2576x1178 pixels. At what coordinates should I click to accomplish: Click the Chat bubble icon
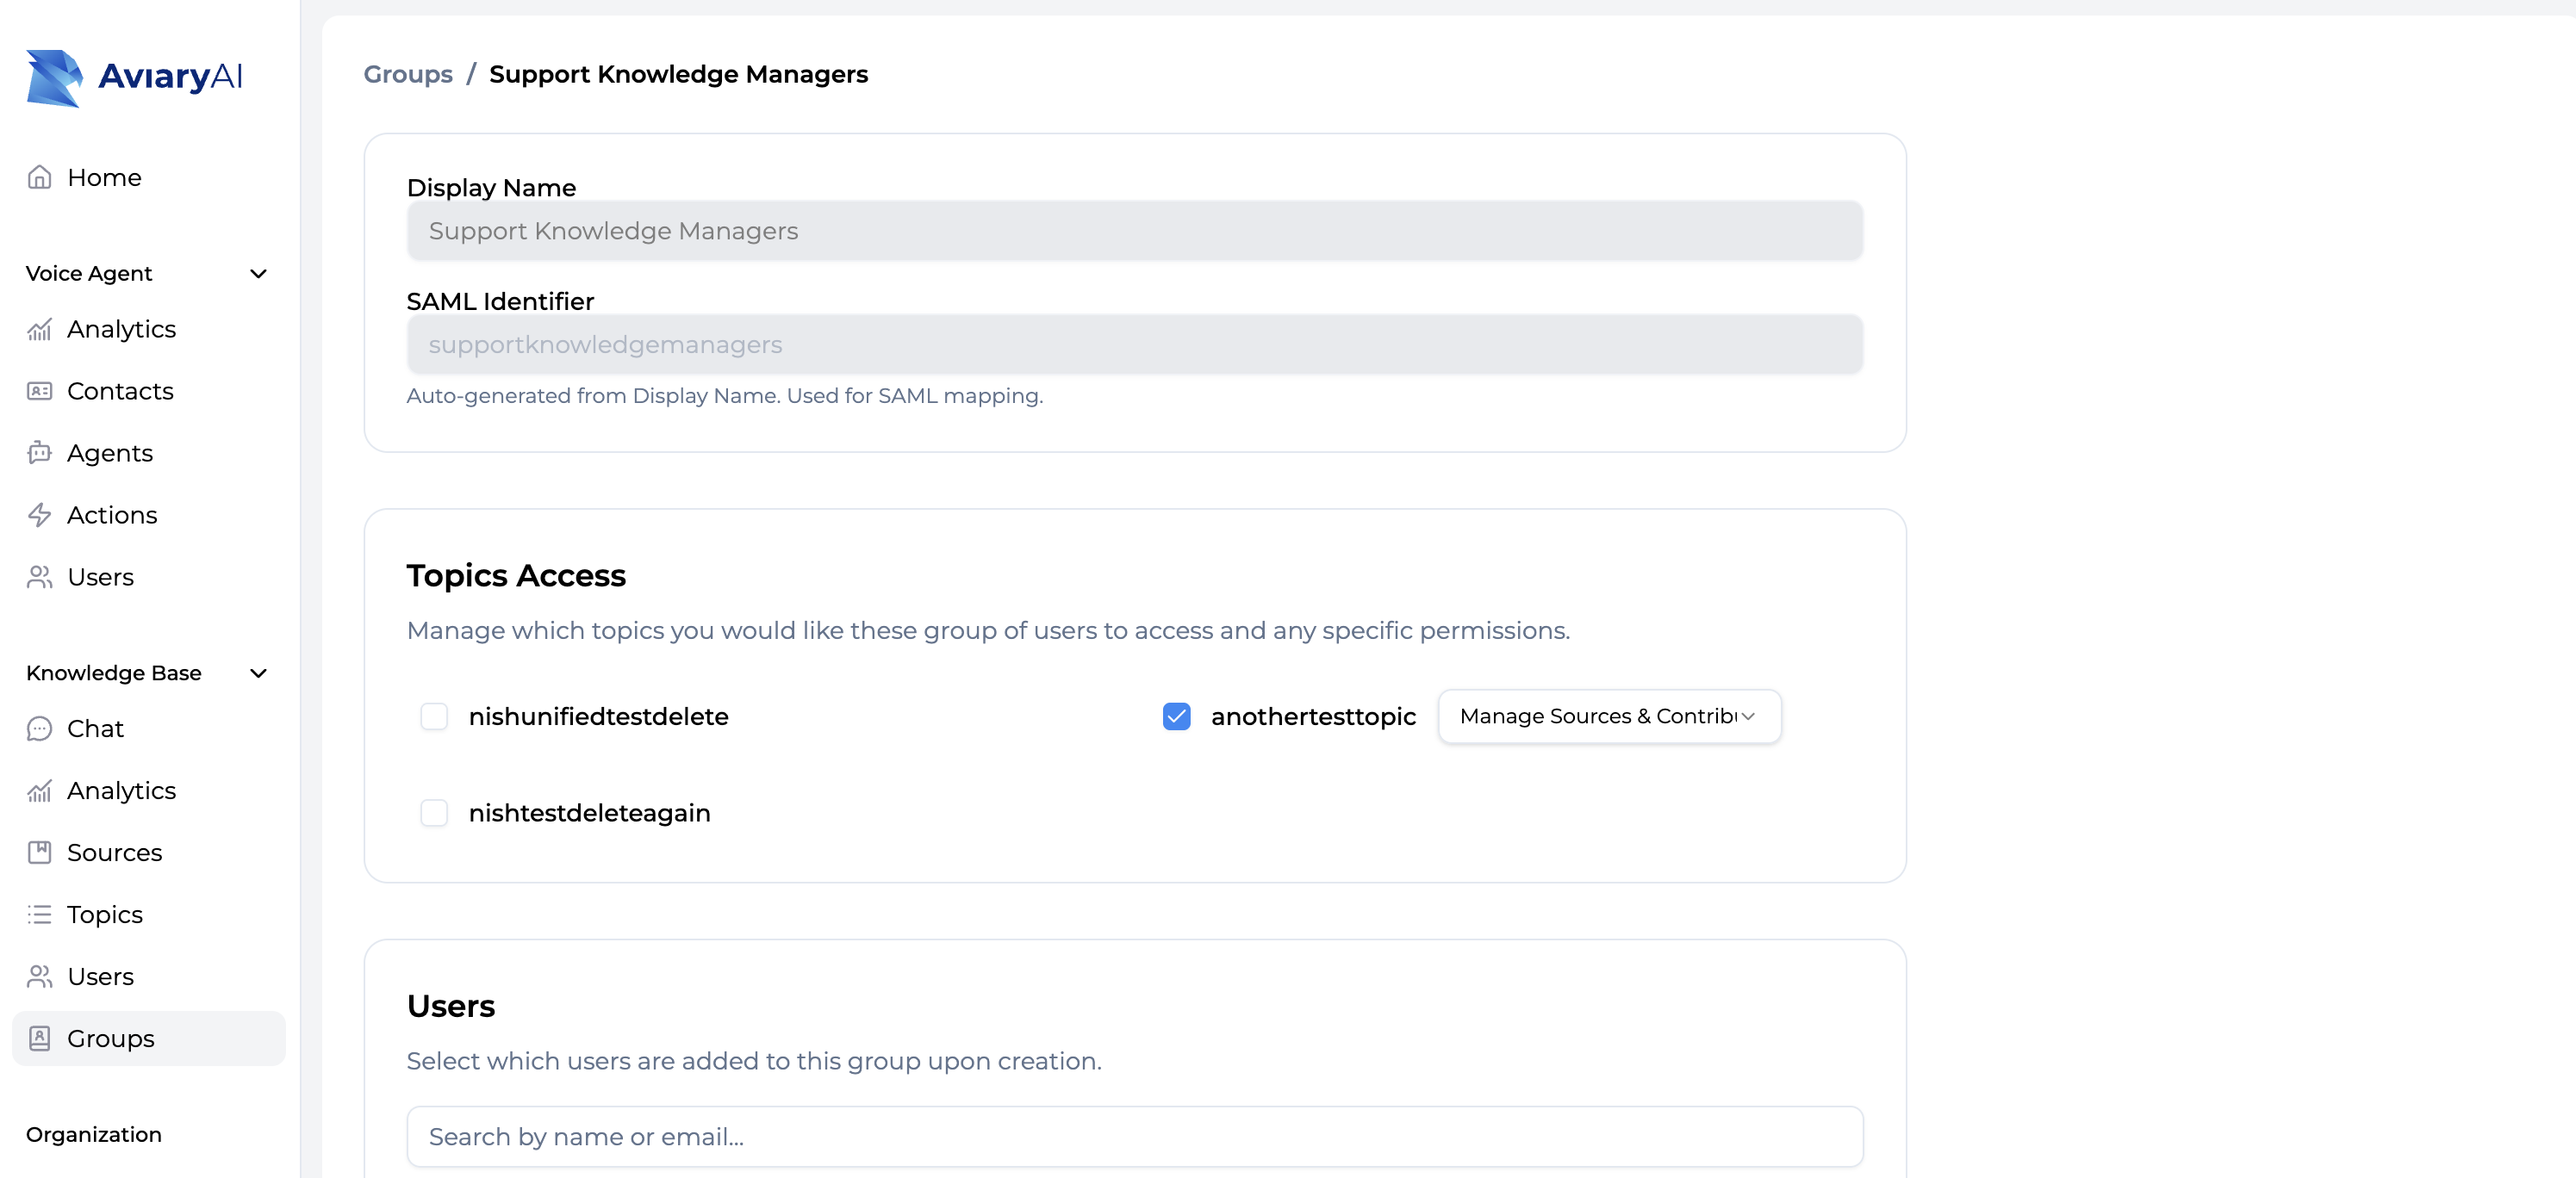tap(39, 728)
